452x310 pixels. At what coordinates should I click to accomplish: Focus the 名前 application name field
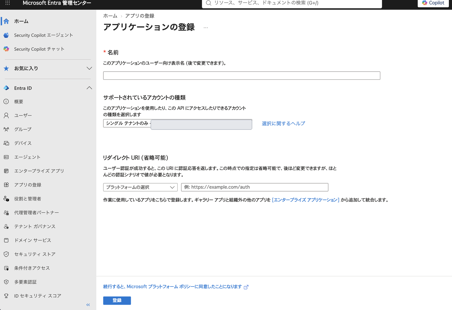pyautogui.click(x=242, y=76)
